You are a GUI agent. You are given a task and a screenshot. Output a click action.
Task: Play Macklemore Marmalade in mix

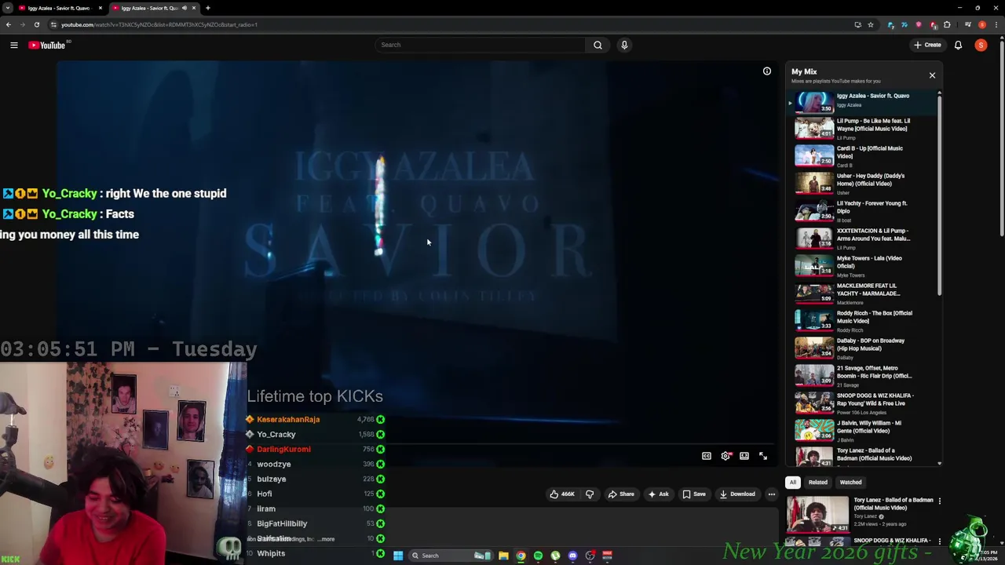pyautogui.click(x=862, y=293)
